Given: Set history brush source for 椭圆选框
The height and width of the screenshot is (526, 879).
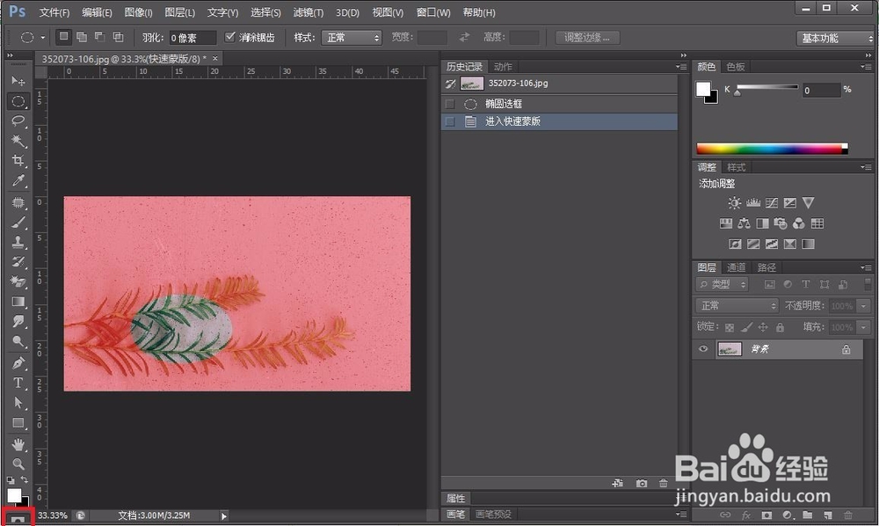Looking at the screenshot, I should [x=449, y=104].
